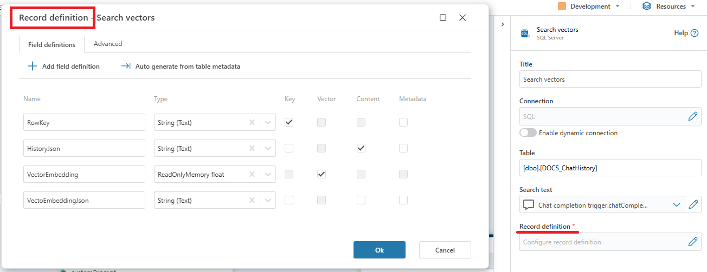Screen dimensions: 707x272
Task: Clear VectorEmbedding type using the X icon
Action: click(x=252, y=175)
